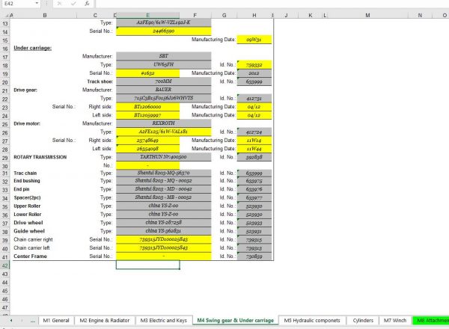Screen dimensions: 449x329
Task: Click the Track shoe cell 700MM
Action: click(x=163, y=82)
